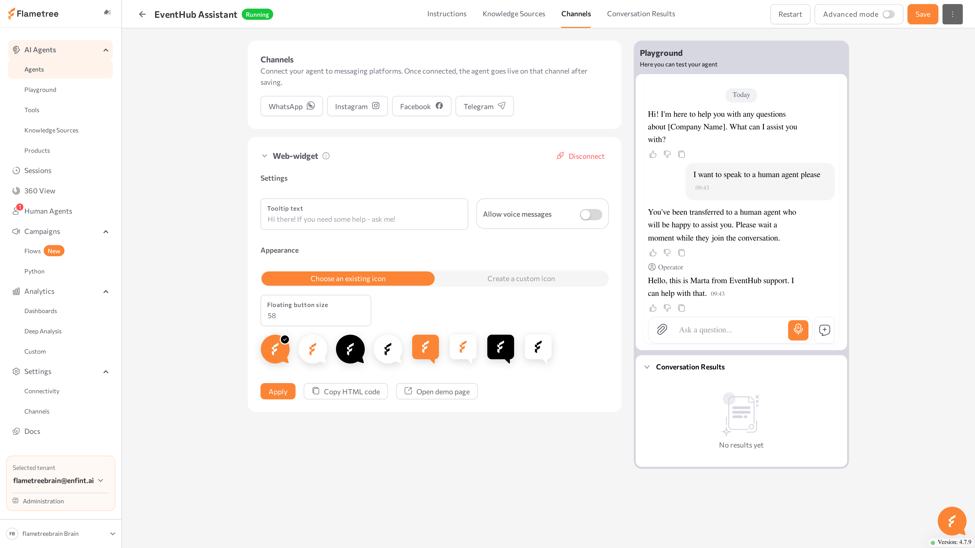
Task: Choose the white square icon with black logo
Action: point(538,348)
